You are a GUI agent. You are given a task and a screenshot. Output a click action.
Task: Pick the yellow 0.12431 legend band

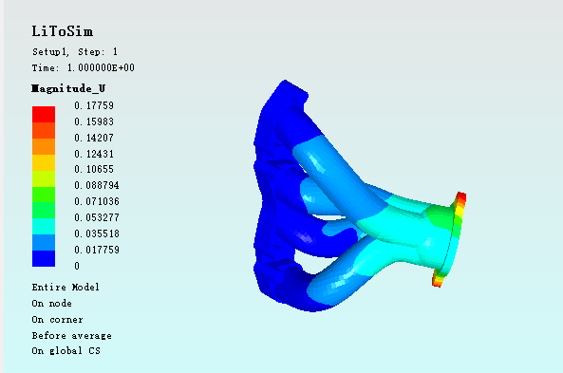coord(44,162)
